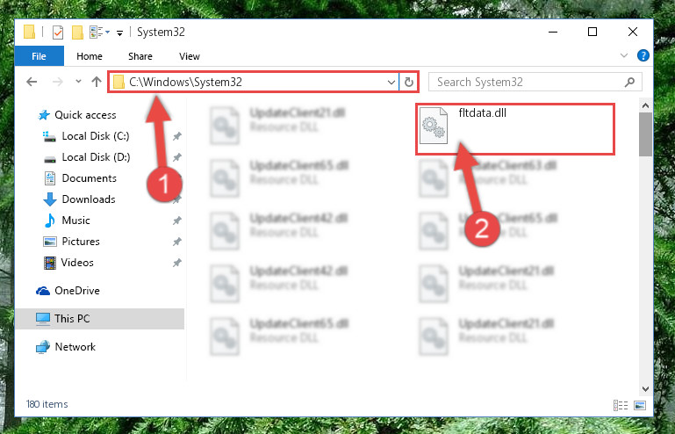
Task: Go up one folder level
Action: 97,82
